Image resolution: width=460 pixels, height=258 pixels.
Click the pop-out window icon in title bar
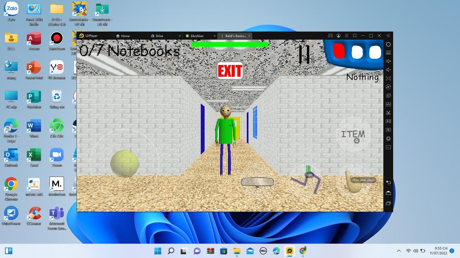coord(355,36)
